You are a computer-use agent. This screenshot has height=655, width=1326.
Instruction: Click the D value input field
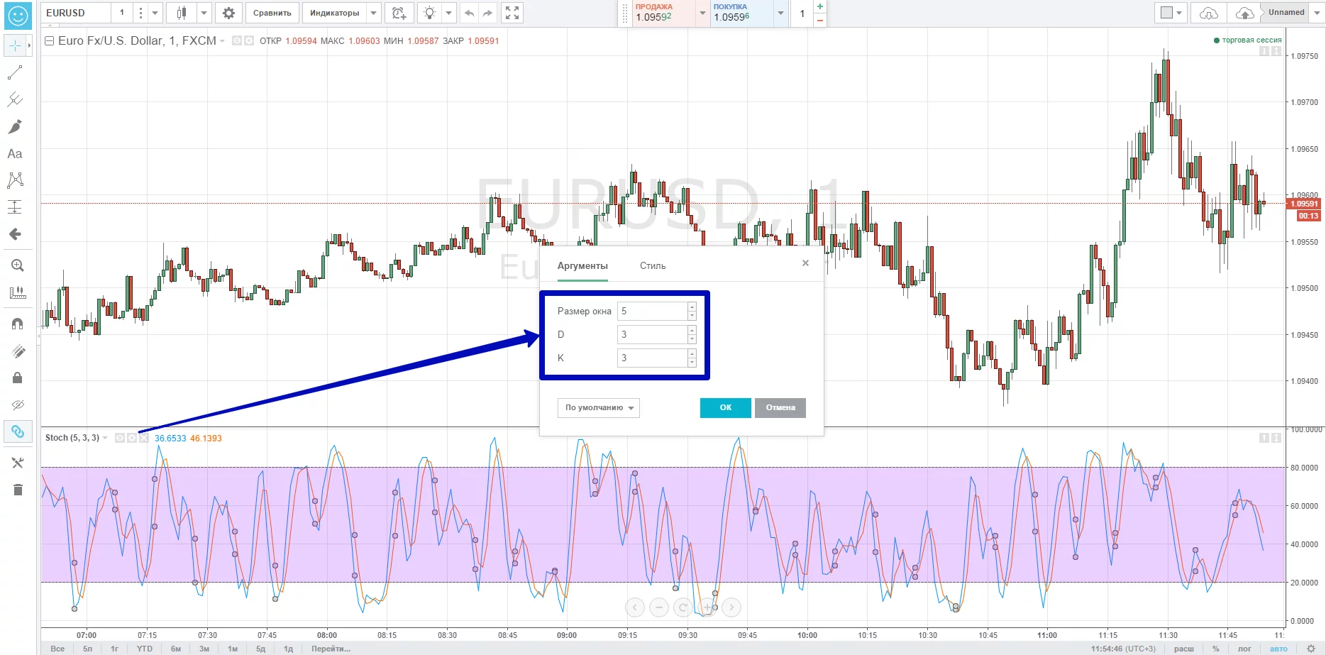coord(653,334)
